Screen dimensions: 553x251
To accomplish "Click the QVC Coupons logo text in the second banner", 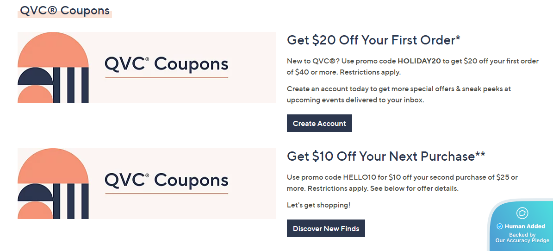I will tap(167, 180).
